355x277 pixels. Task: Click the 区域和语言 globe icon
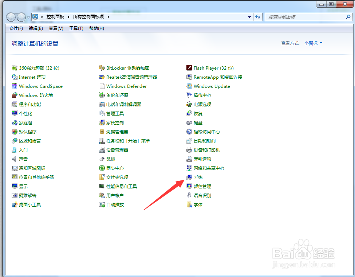[x=15, y=141]
